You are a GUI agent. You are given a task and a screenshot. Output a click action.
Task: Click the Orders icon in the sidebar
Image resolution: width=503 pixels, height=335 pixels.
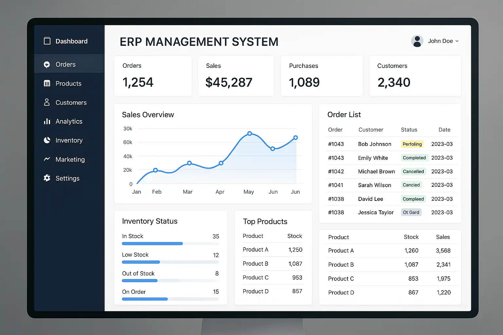(x=47, y=64)
